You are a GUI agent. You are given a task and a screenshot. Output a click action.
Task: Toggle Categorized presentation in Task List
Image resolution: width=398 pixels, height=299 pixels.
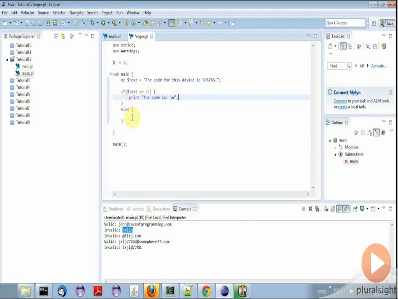click(x=343, y=46)
